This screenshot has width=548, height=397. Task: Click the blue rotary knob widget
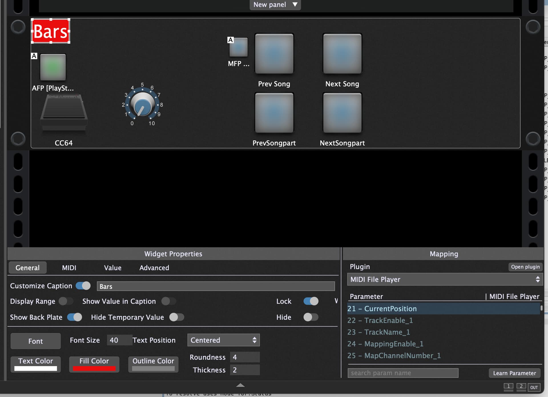point(142,105)
